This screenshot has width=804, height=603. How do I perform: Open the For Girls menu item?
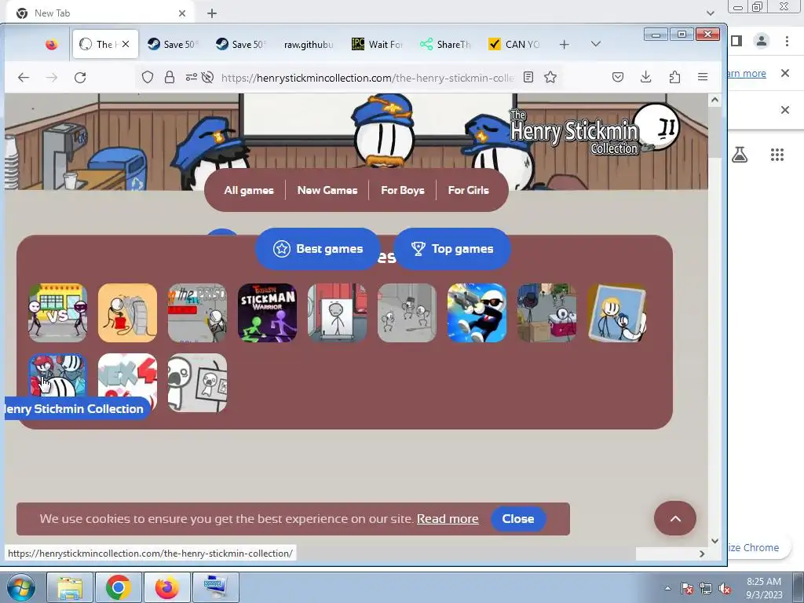[468, 190]
